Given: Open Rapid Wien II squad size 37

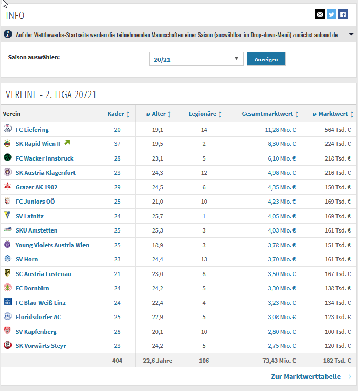Looking at the screenshot, I should 117,144.
